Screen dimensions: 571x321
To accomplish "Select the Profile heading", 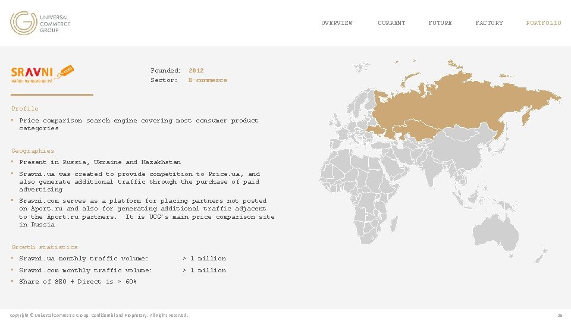I will [25, 108].
